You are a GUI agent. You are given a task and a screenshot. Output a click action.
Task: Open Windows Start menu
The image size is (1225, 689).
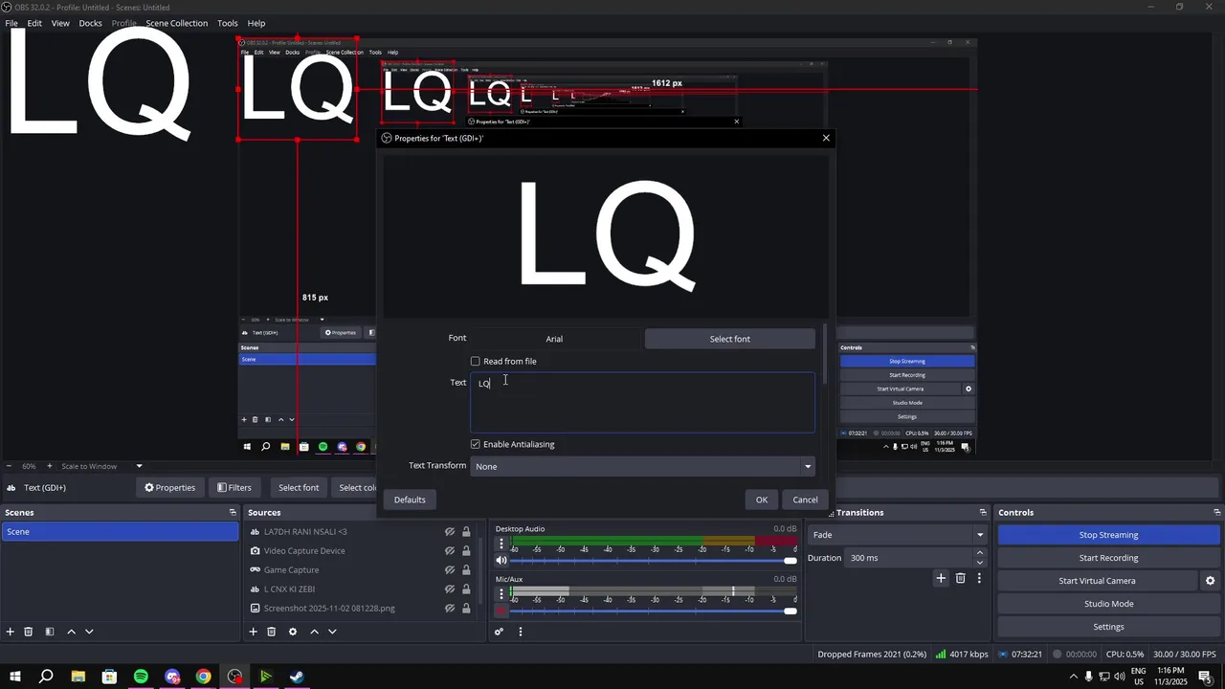14,677
